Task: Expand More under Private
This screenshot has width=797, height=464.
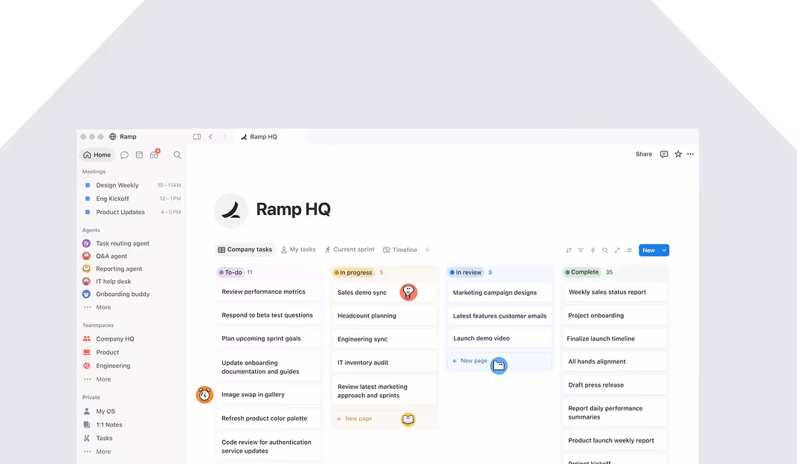Action: click(103, 451)
